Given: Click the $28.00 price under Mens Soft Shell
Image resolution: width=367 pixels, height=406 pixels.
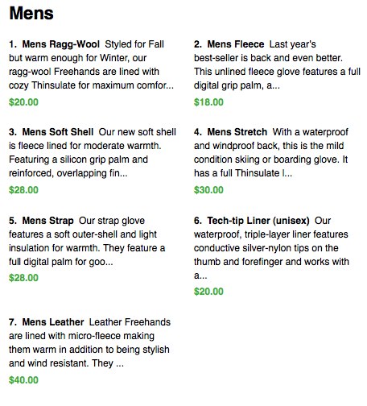Looking at the screenshot, I should pos(23,190).
